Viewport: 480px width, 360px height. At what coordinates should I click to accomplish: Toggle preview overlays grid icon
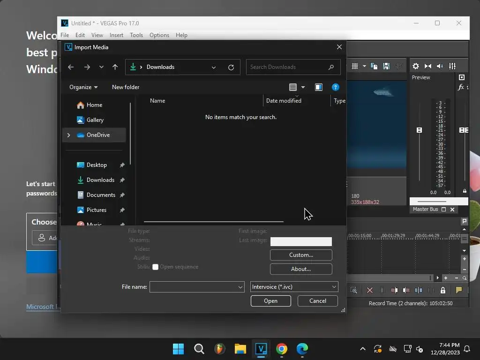pyautogui.click(x=355, y=66)
